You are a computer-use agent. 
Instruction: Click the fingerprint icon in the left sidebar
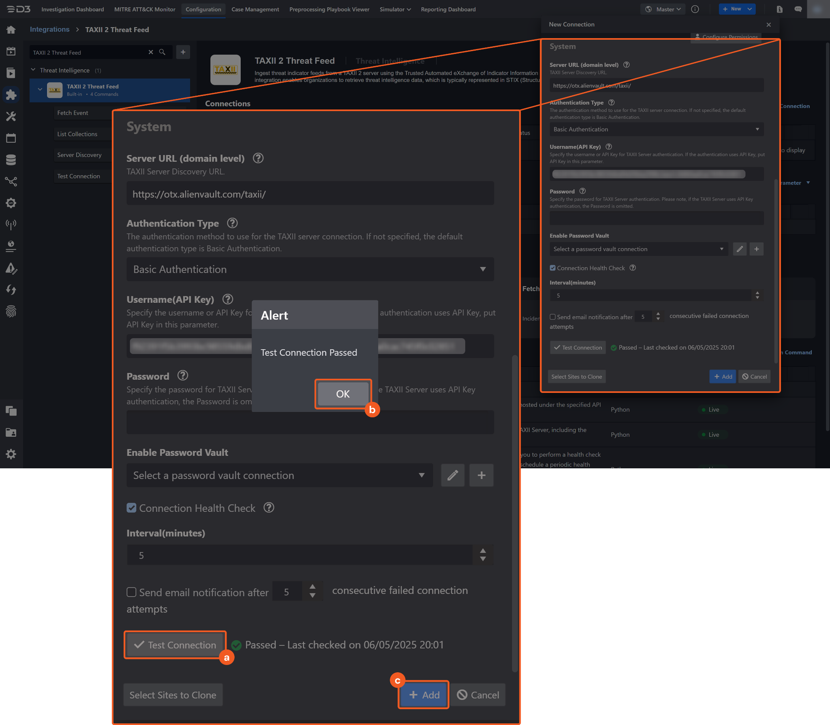[11, 311]
